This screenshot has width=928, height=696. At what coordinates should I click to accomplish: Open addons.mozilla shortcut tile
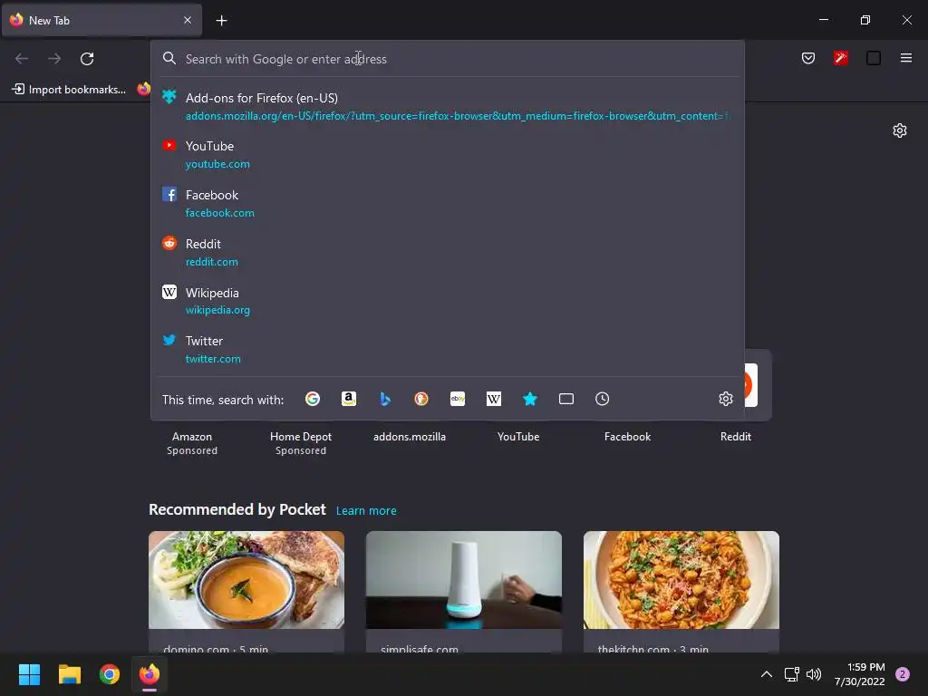410,437
